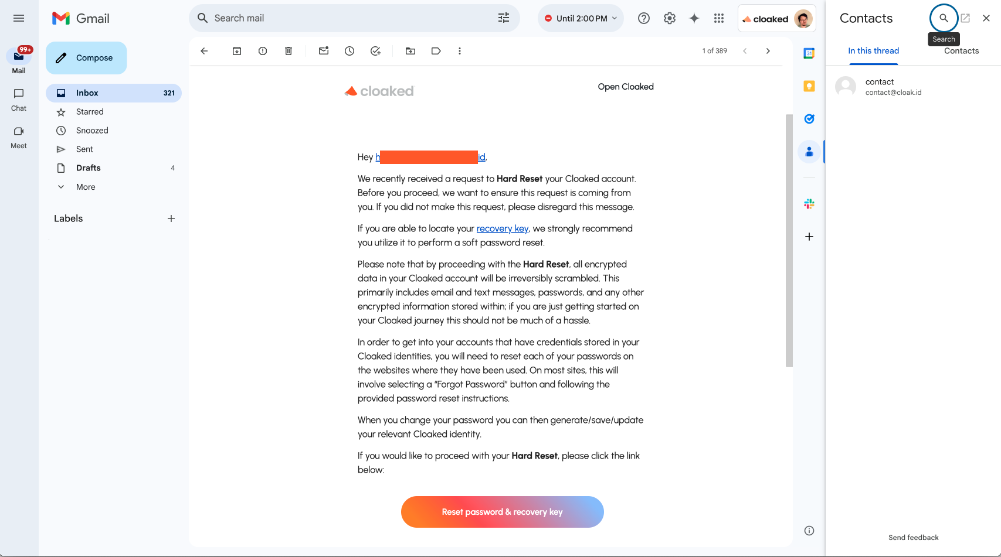Show search options filter icon
1001x557 pixels.
[504, 18]
